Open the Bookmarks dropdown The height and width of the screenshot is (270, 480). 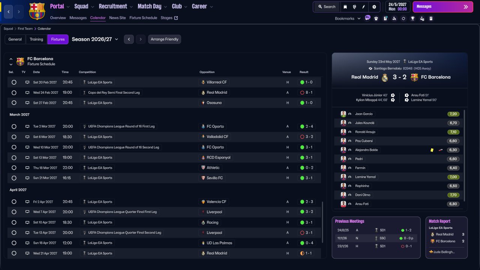click(x=348, y=18)
